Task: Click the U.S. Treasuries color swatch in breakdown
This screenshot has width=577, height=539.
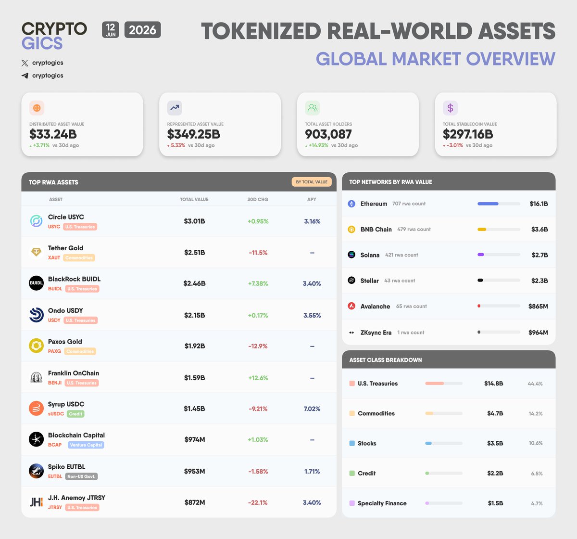Action: (352, 384)
